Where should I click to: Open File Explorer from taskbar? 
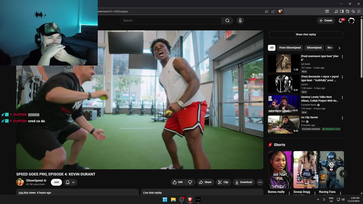coord(173,199)
